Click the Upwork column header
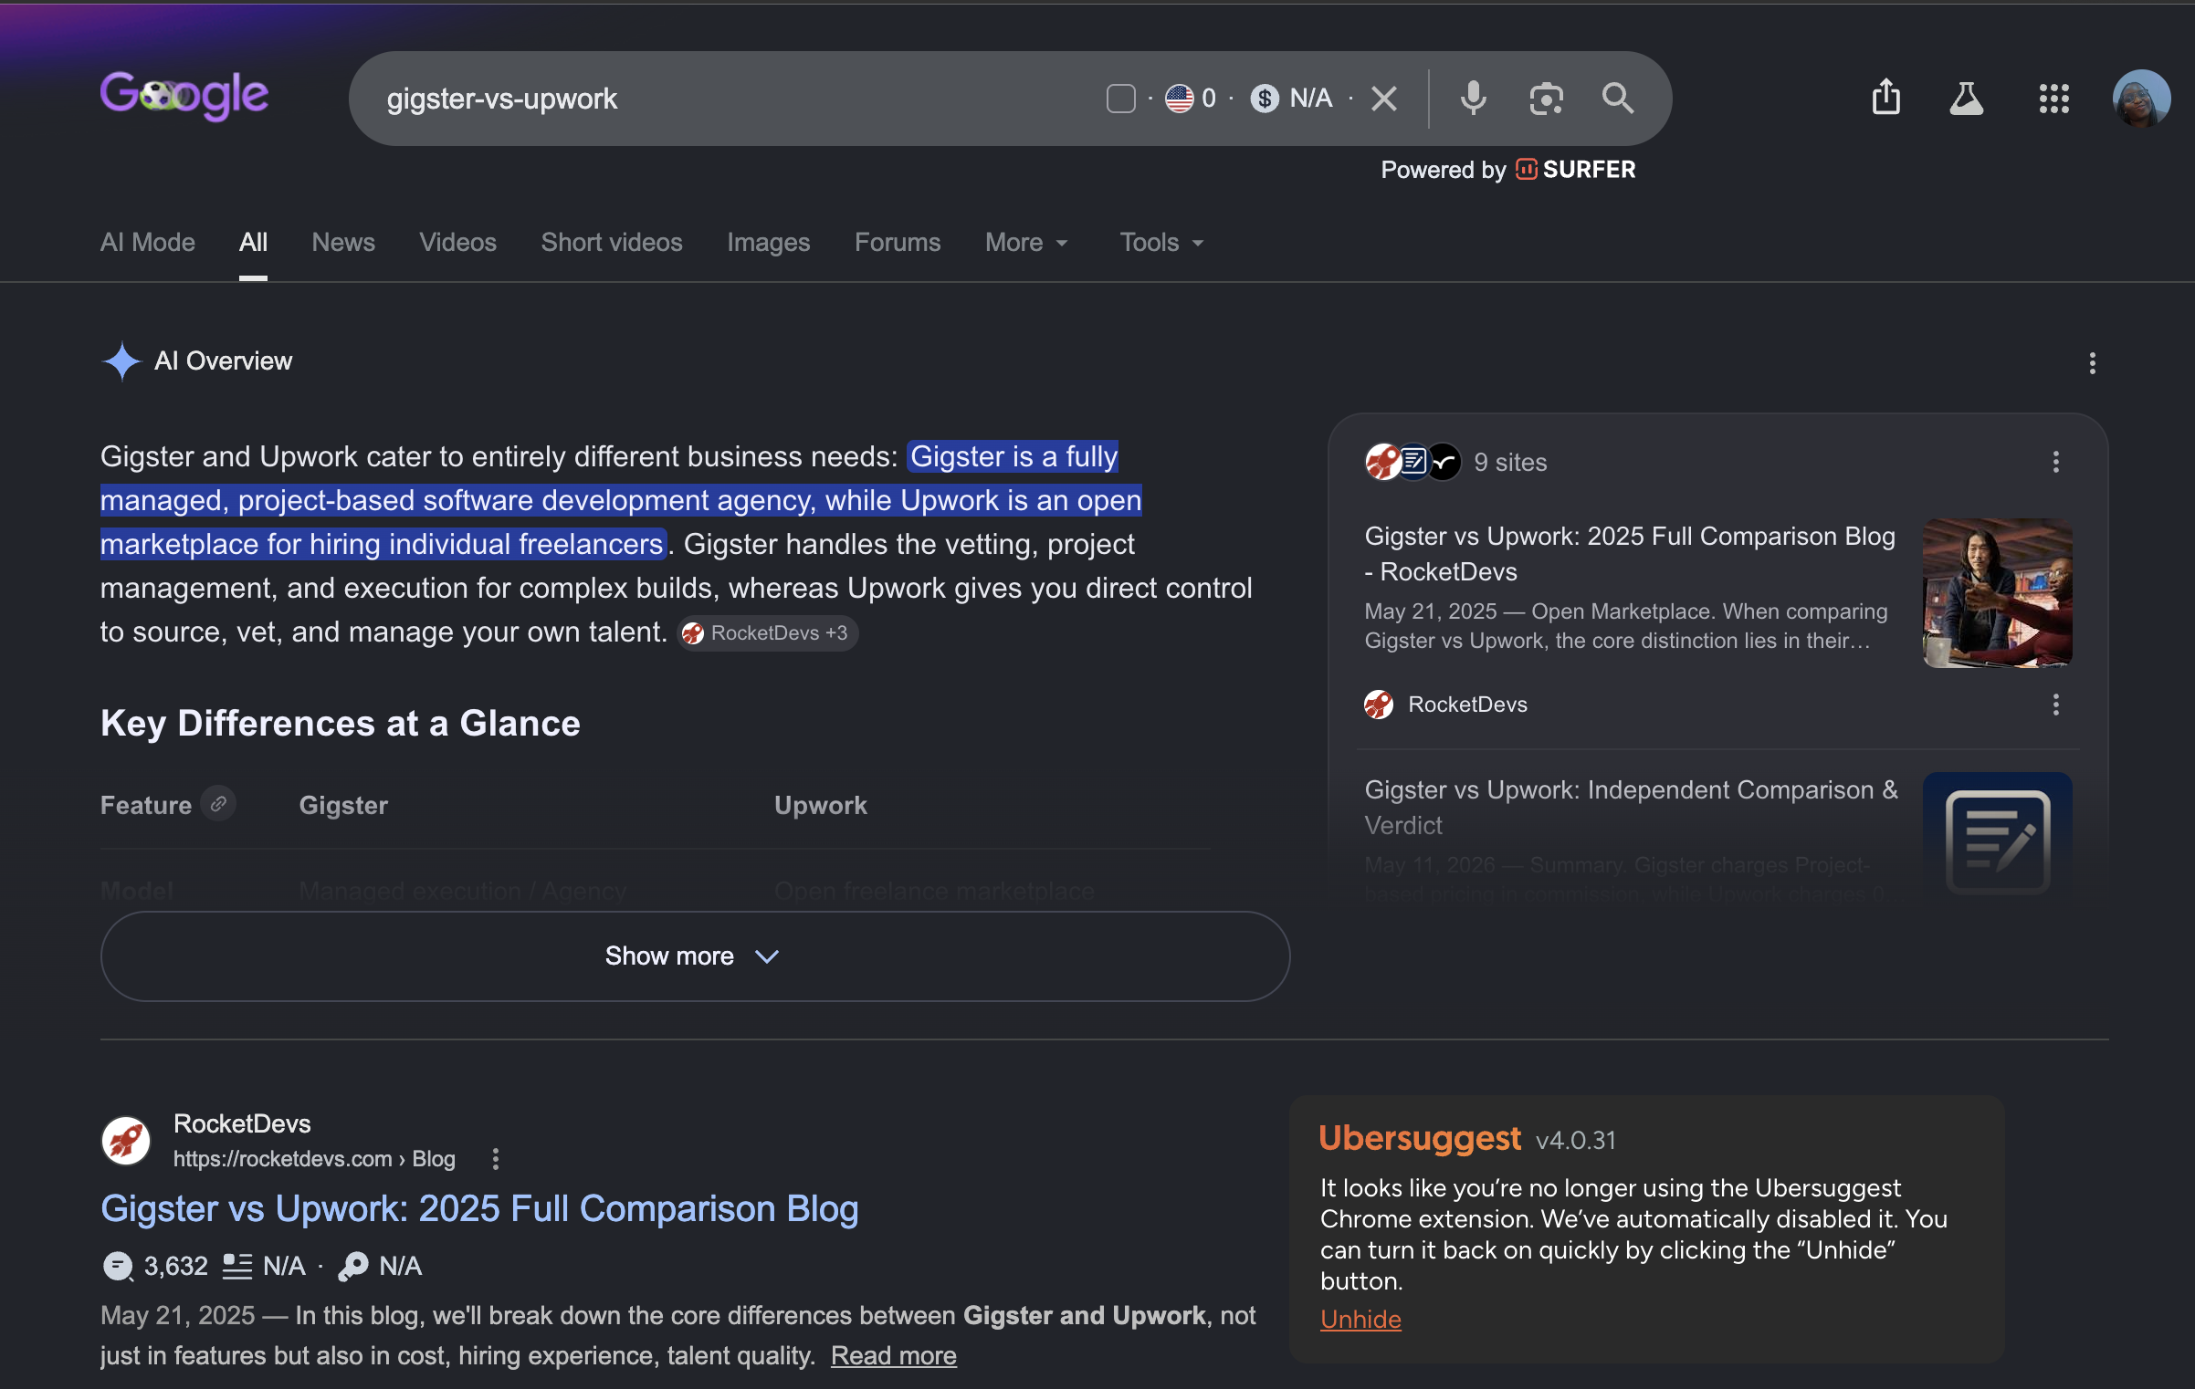Image resolution: width=2195 pixels, height=1389 pixels. 821,805
